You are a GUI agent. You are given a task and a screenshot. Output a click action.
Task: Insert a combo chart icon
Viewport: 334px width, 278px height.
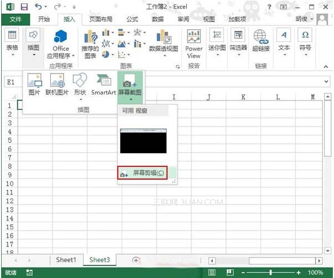pyautogui.click(x=138, y=44)
